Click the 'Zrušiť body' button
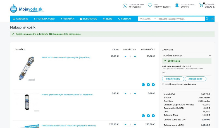This screenshot has height=128, width=219. pos(196,79)
